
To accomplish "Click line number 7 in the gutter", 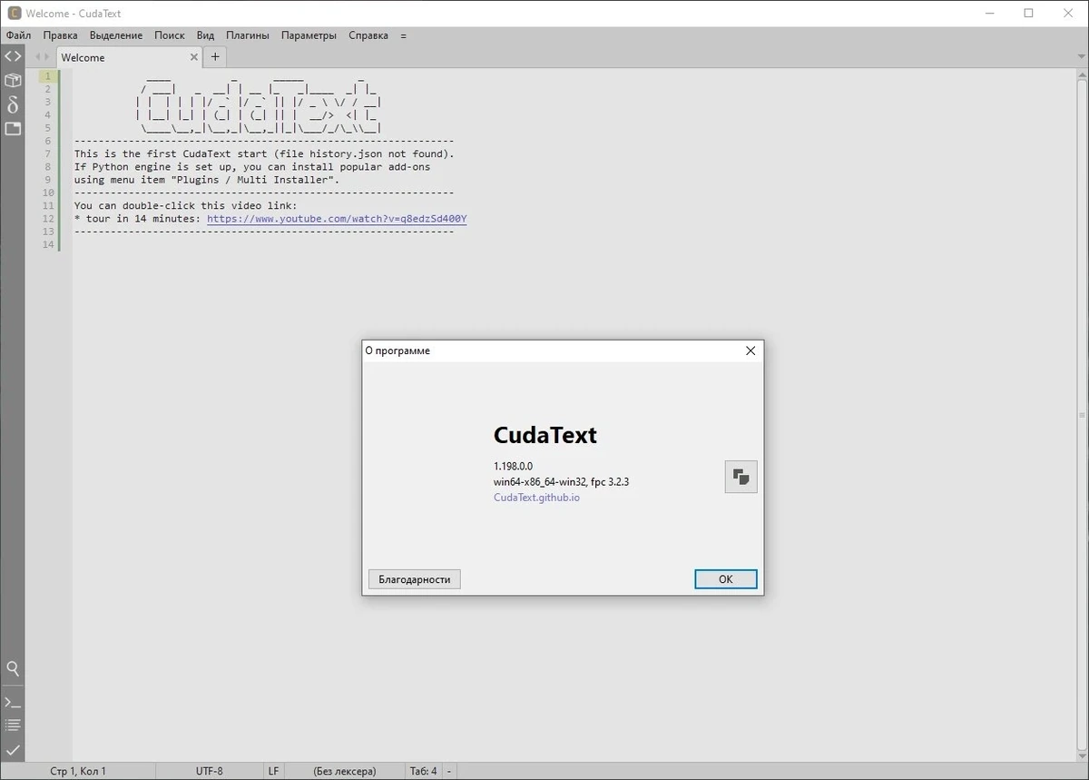I will coord(48,153).
